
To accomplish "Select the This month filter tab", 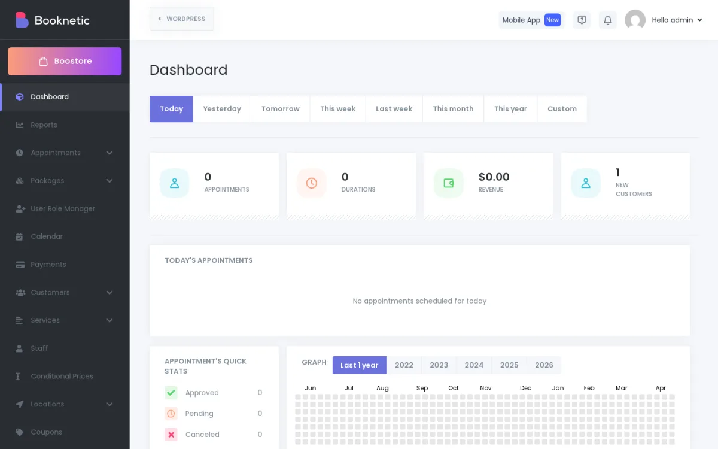I will pyautogui.click(x=454, y=109).
